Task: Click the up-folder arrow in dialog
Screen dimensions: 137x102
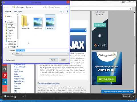Action: tap(12, 7)
